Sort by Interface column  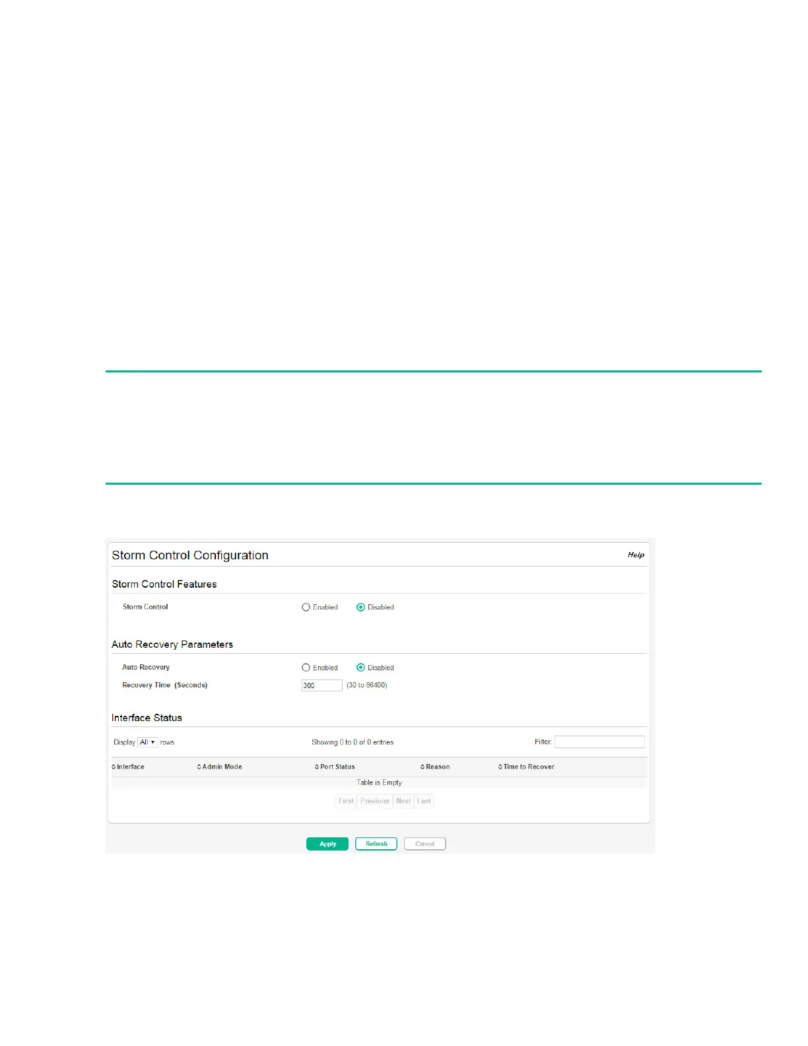pyautogui.click(x=128, y=767)
